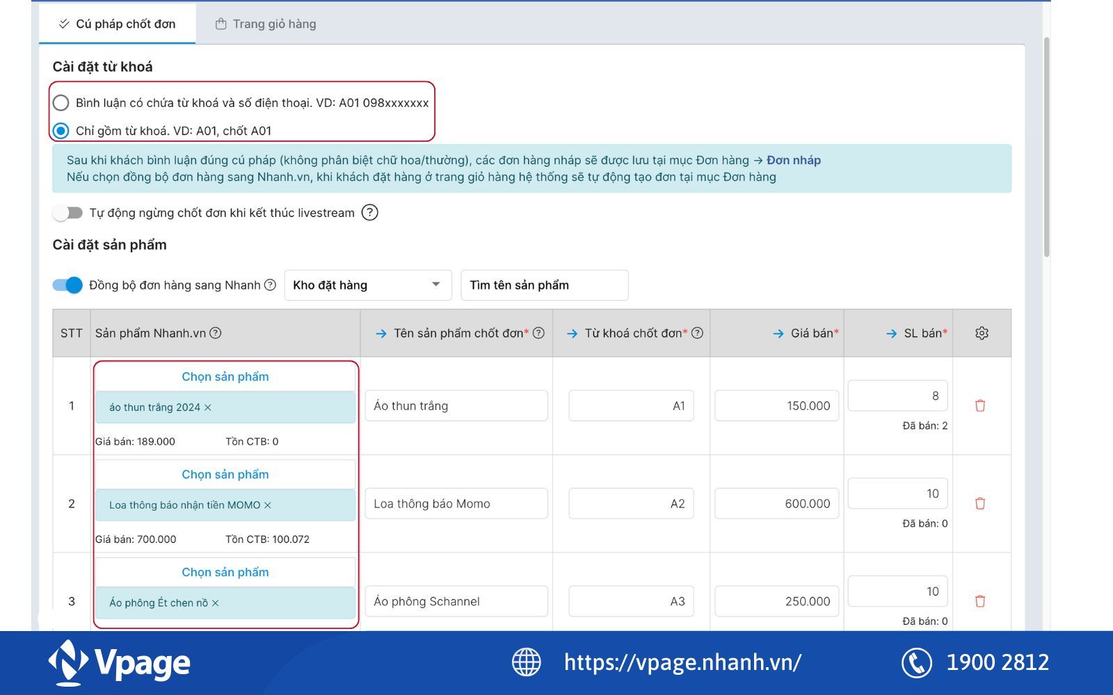Show help for Từ khoá chốt đơn column
This screenshot has height=695, width=1113.
click(x=697, y=333)
